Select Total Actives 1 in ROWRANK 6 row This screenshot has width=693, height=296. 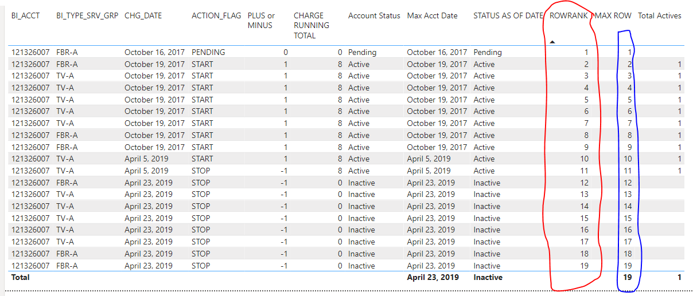coord(679,111)
